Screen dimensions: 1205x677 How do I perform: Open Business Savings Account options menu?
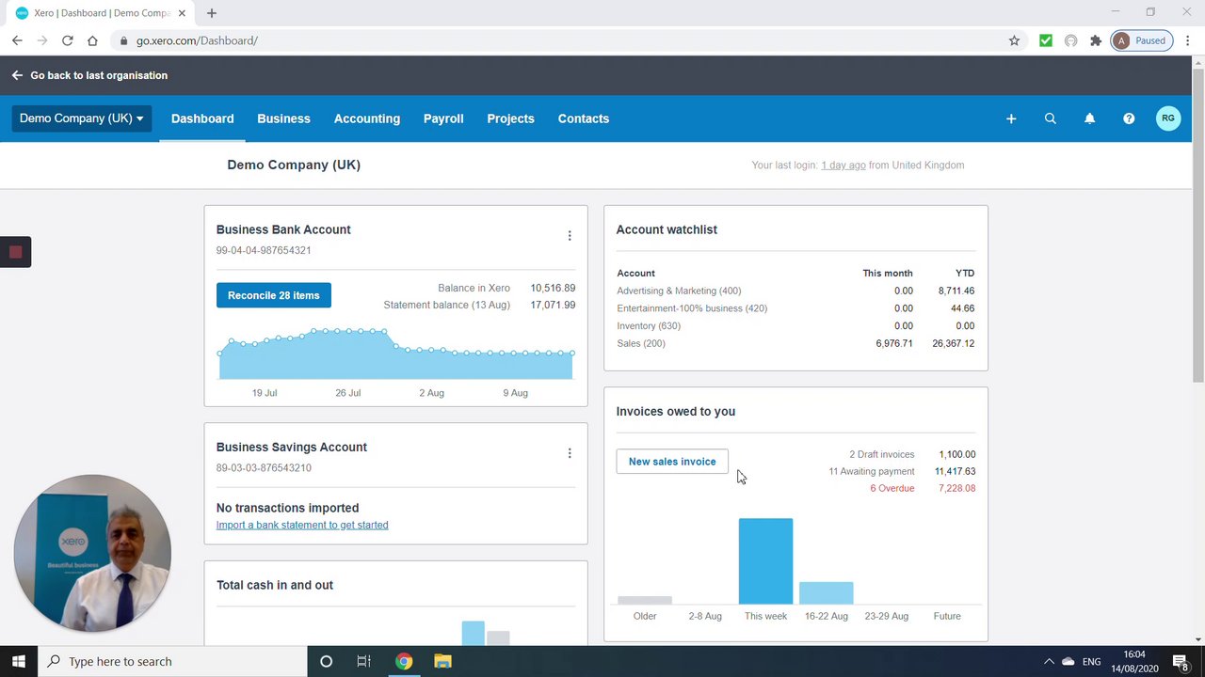(x=570, y=453)
